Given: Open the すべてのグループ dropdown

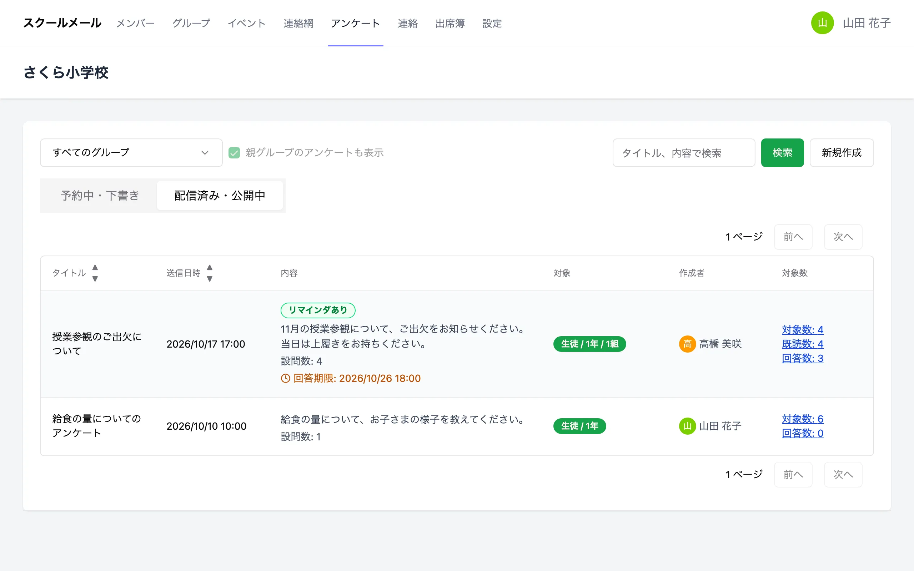Looking at the screenshot, I should (x=131, y=153).
